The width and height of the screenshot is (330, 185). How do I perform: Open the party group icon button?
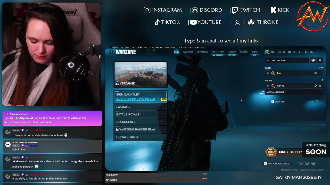click(x=313, y=60)
